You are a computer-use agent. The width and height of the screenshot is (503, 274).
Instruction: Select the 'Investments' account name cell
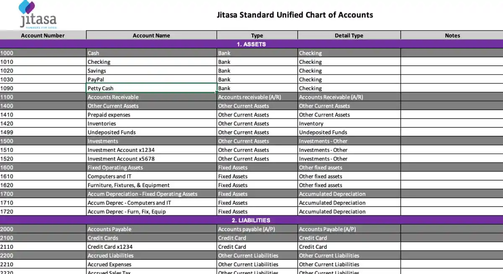[x=151, y=141]
